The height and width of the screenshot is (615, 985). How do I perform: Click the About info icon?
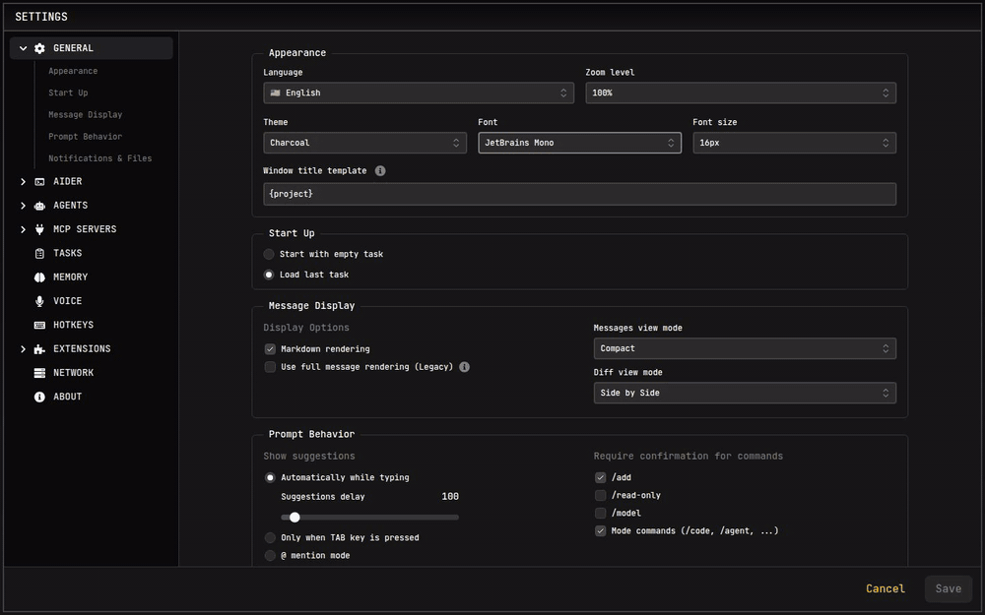(x=39, y=397)
